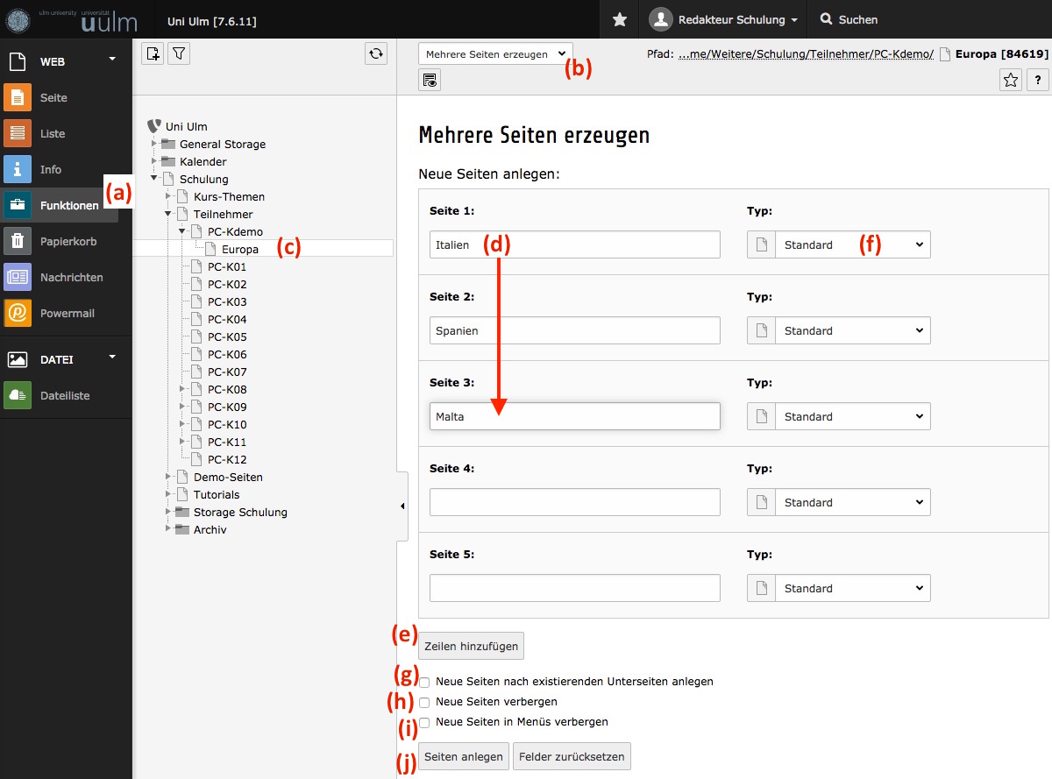Refresh the page tree
Image resolution: width=1052 pixels, height=779 pixels.
point(376,54)
